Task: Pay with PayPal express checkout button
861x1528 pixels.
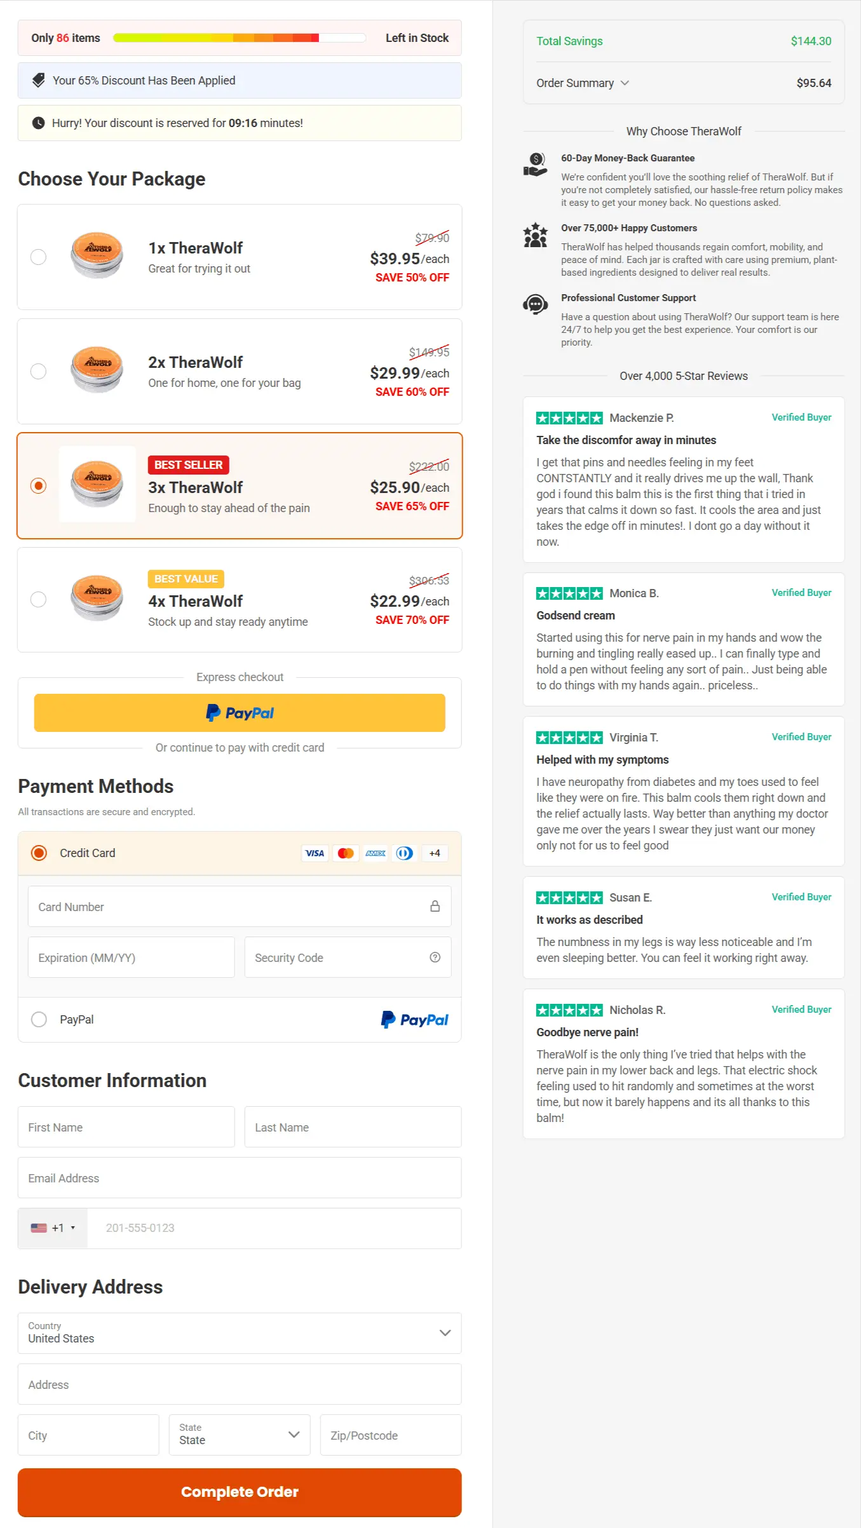Action: (x=240, y=713)
